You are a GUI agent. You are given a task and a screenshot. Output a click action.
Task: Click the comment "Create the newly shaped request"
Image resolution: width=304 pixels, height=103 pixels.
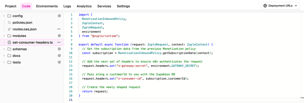pyautogui.click(x=111, y=87)
